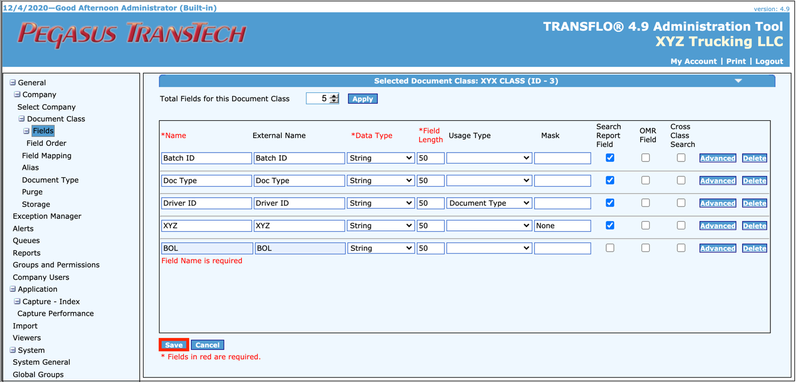Enable the OMR Field checkbox for Doc Type

click(645, 180)
